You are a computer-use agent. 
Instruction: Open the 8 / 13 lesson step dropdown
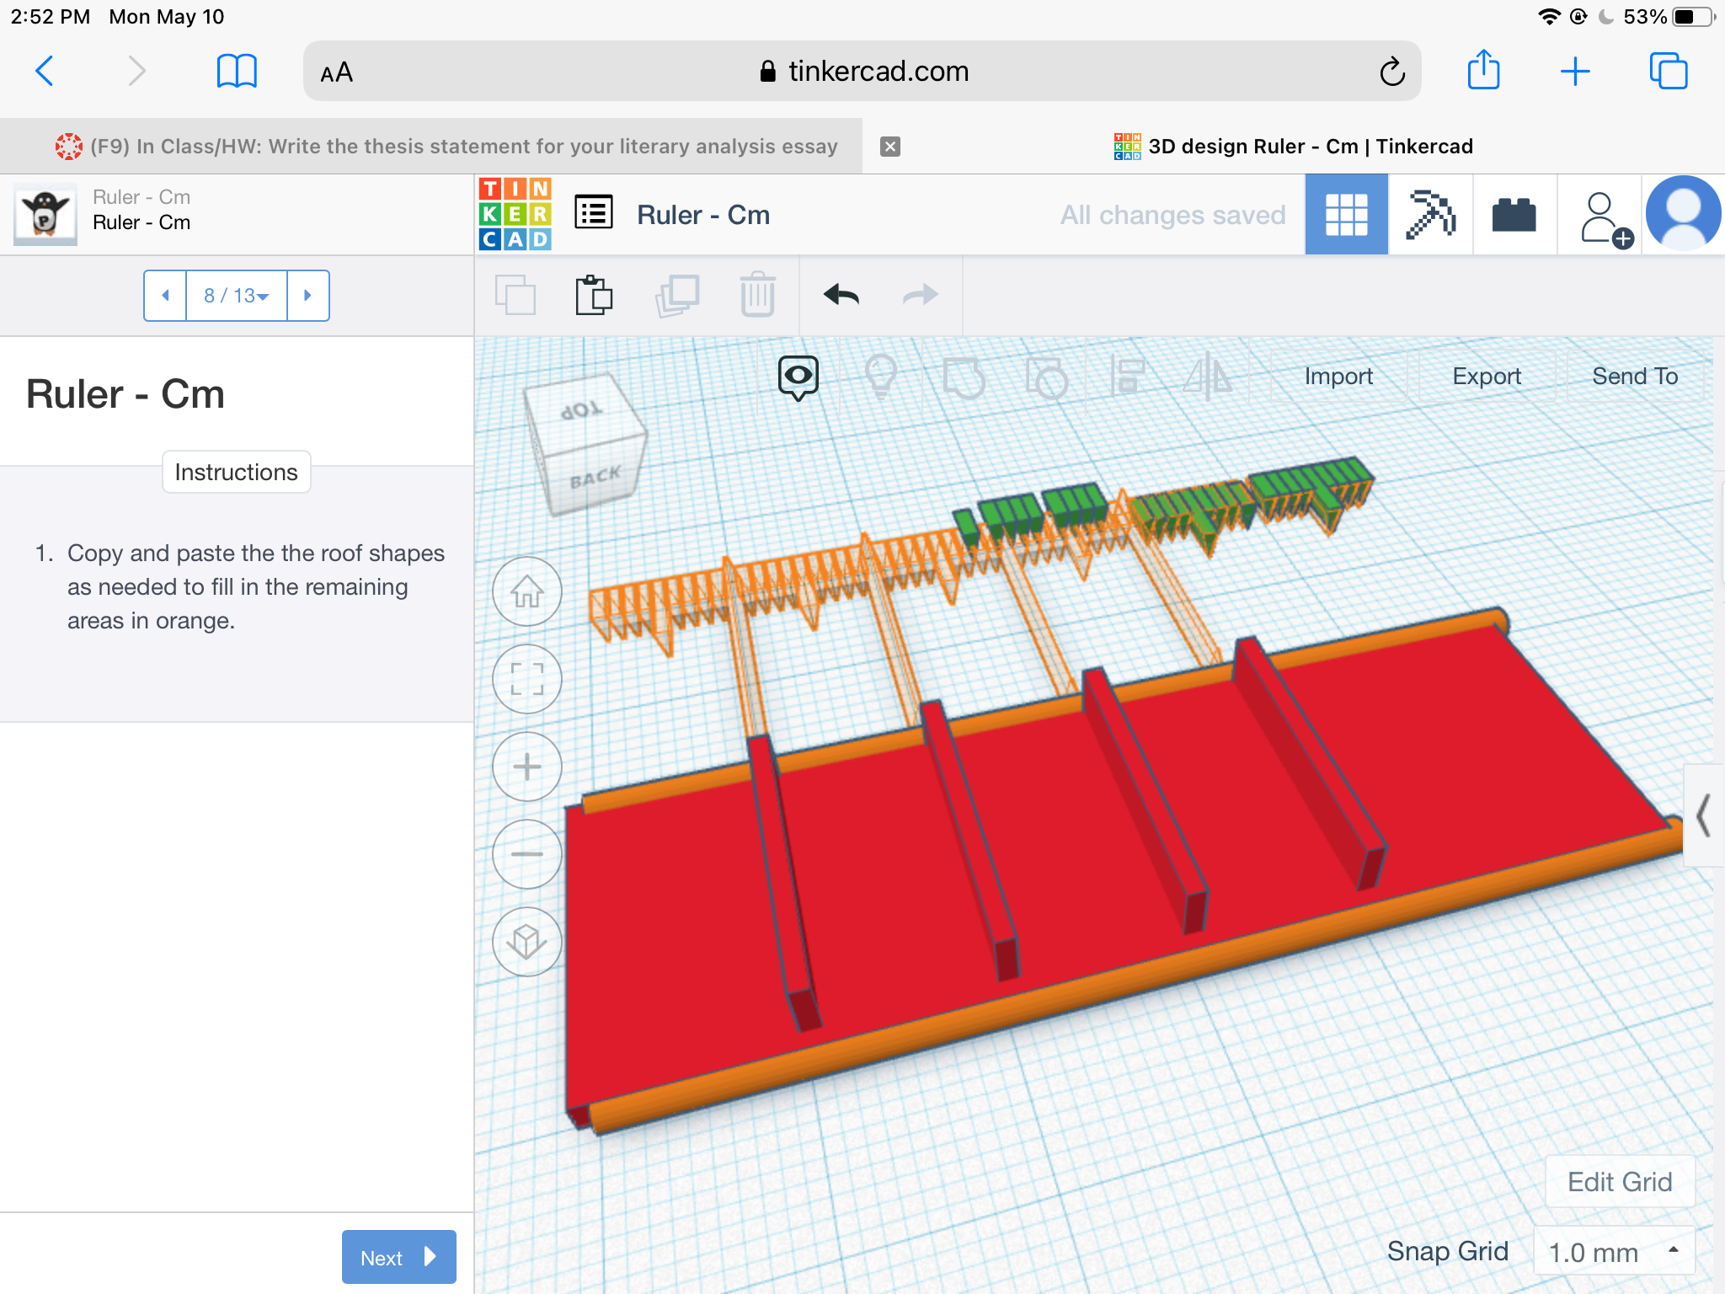tap(237, 296)
